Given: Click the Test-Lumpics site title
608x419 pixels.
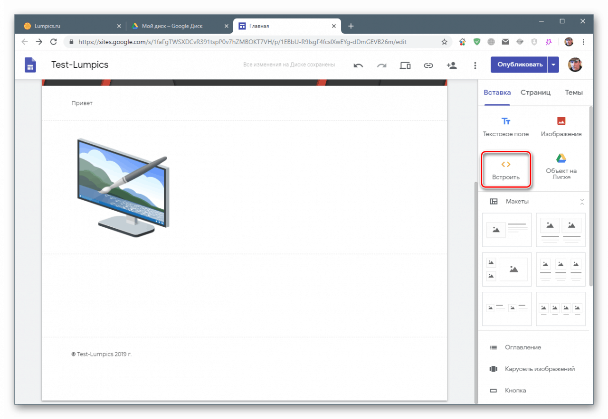Looking at the screenshot, I should [80, 65].
